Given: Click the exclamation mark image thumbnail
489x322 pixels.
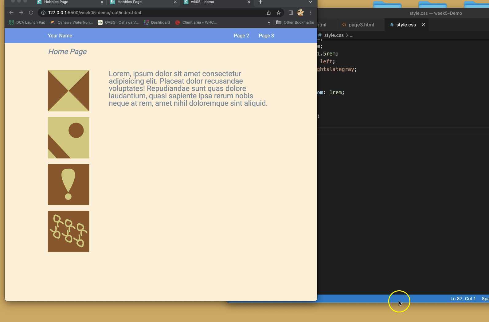Looking at the screenshot, I should [x=68, y=185].
